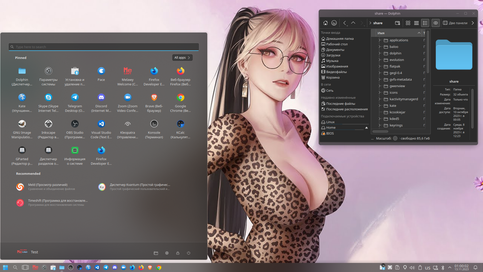Image resolution: width=483 pixels, height=272 pixels.
Task: Go up one directory level
Action: 353,23
